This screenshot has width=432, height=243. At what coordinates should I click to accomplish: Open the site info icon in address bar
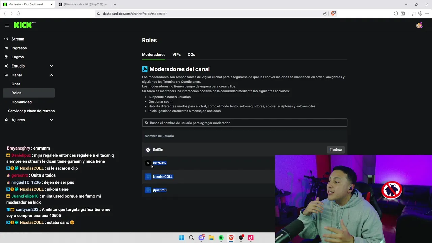pos(98,13)
